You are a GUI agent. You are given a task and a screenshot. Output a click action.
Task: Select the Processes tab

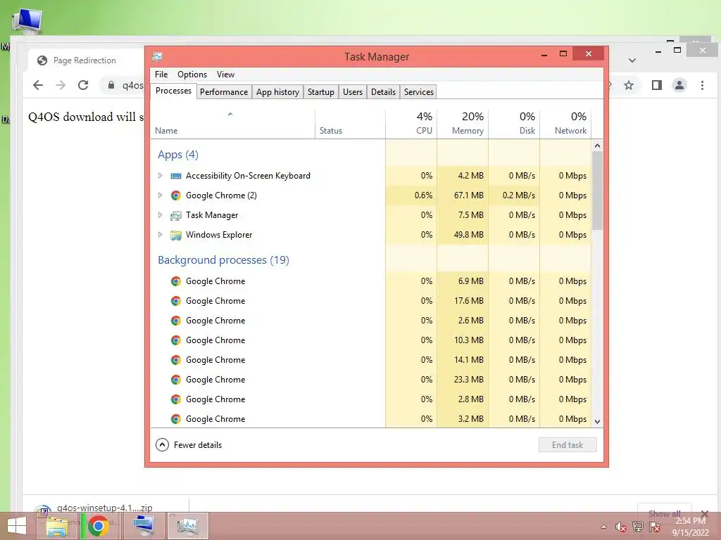173,91
